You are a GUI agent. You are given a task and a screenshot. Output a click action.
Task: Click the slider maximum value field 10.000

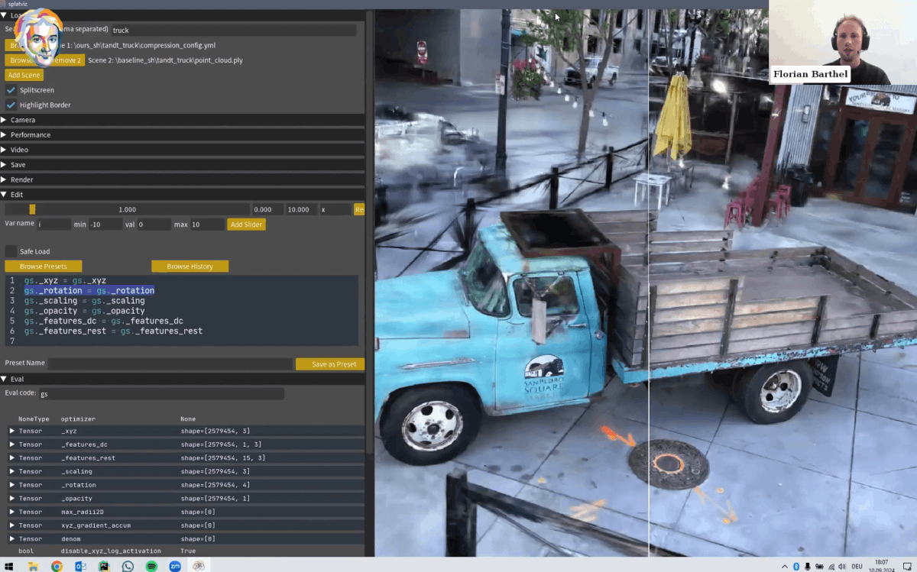pyautogui.click(x=301, y=209)
